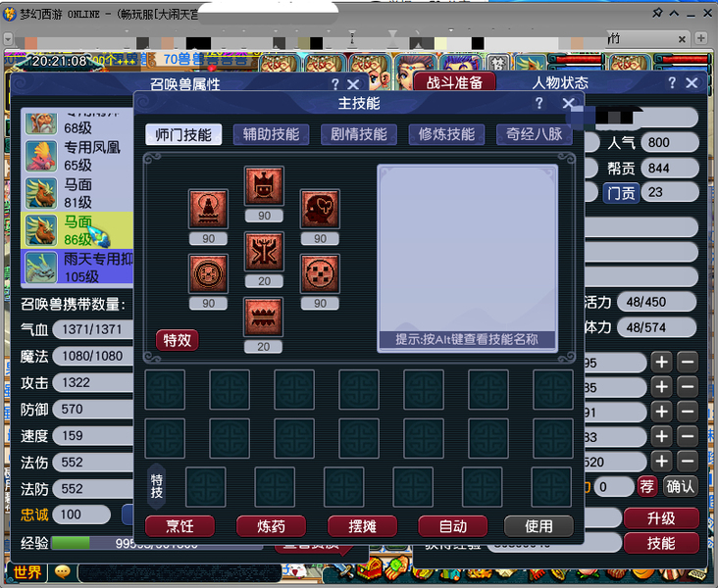718x588 pixels.
Task: Click the 荐 recommend button
Action: pos(647,486)
